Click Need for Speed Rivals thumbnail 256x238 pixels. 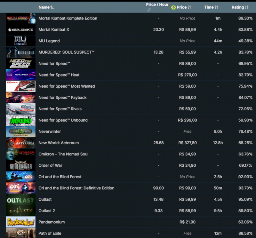click(x=20, y=109)
